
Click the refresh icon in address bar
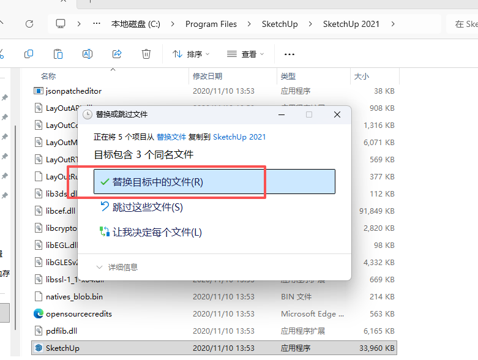(29, 24)
